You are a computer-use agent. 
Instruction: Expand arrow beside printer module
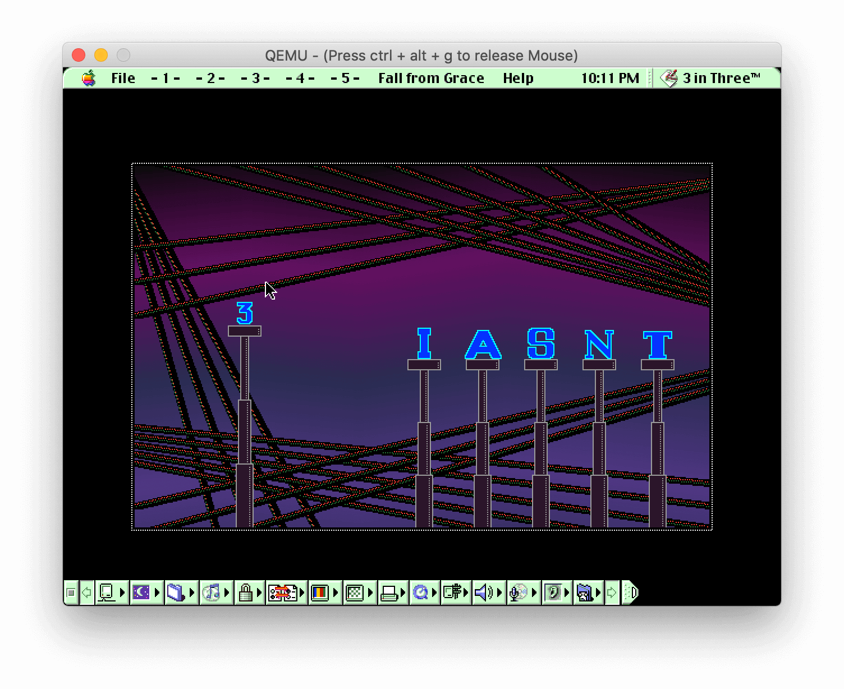404,592
